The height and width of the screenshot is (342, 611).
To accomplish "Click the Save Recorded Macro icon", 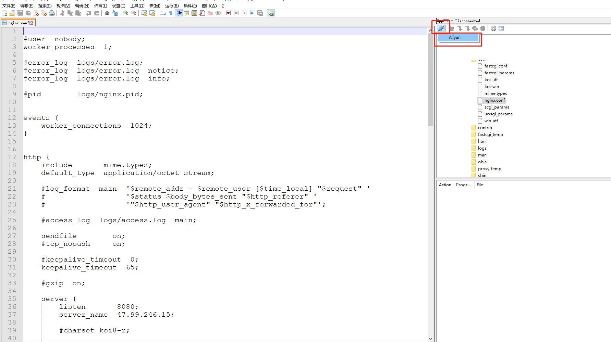I will [x=260, y=13].
